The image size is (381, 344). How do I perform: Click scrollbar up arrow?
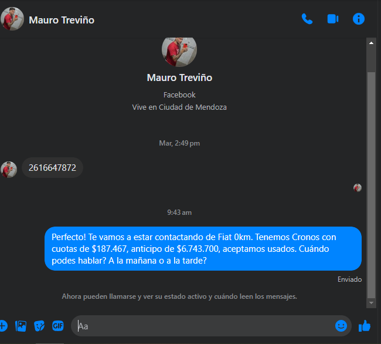pos(371,43)
